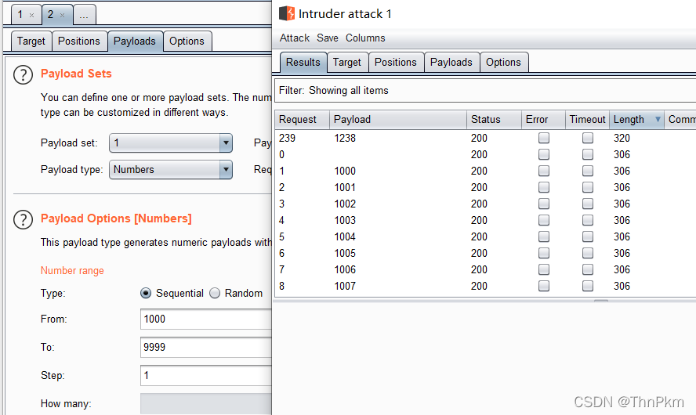
Task: Select Intruder tab number 1
Action: coord(20,15)
